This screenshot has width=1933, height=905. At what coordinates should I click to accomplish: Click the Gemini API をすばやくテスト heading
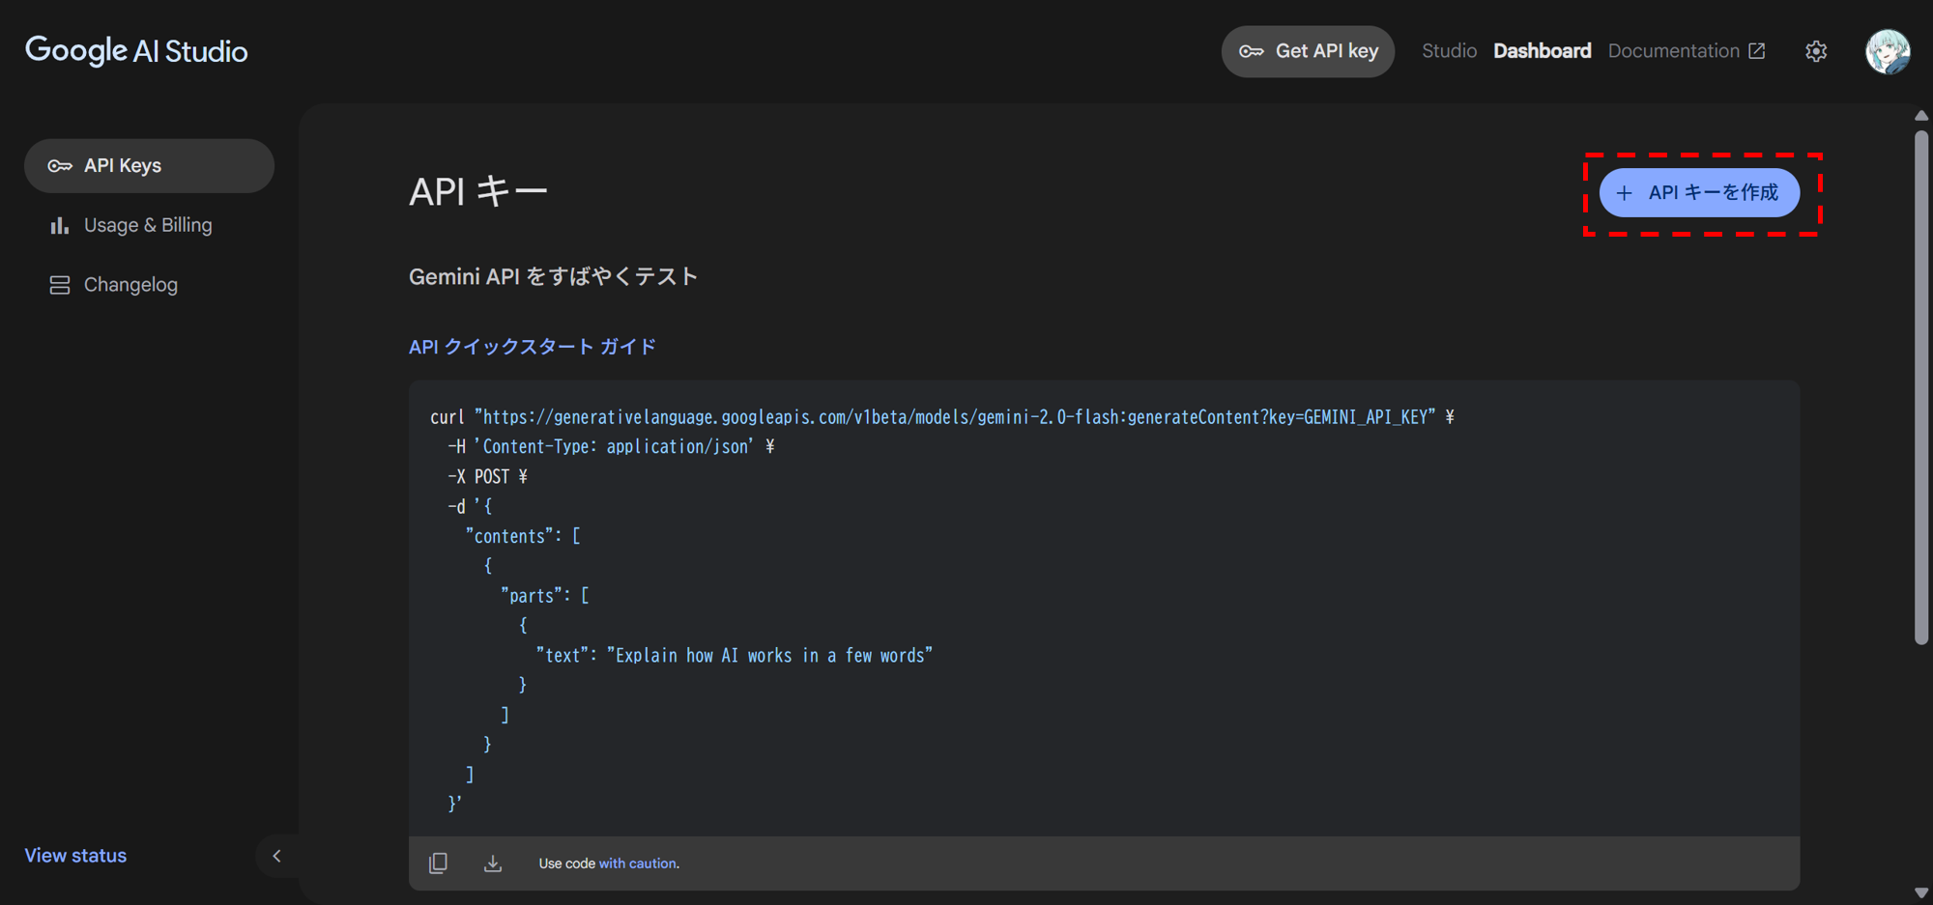554,277
